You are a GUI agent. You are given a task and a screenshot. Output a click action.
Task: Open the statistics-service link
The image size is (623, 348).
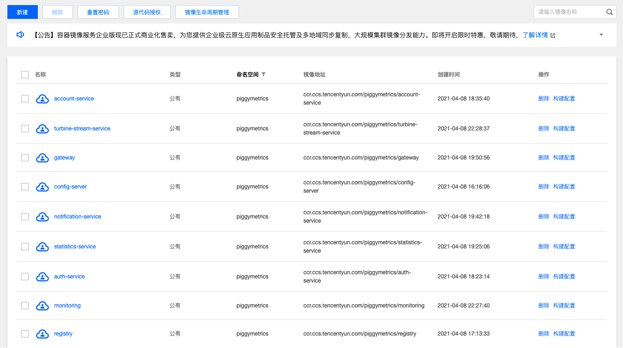pos(75,247)
